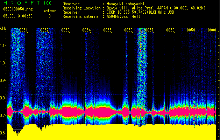Select the file name 0506130850.png
220x140 pixels.
[x=18, y=9]
